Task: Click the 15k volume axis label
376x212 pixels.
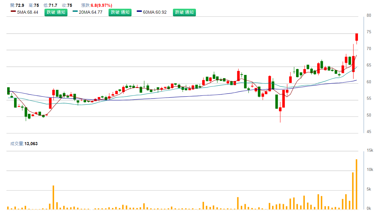Action: [370, 150]
